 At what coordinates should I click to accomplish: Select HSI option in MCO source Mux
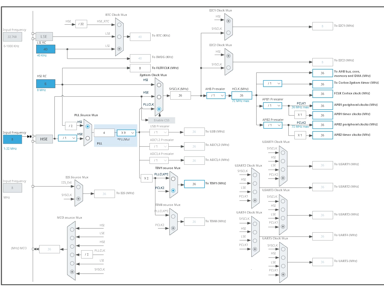[x=72, y=230]
